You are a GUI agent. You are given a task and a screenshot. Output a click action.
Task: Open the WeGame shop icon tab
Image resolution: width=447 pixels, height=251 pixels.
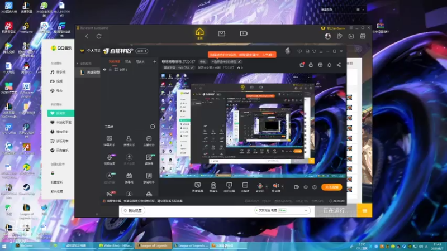coord(221,33)
